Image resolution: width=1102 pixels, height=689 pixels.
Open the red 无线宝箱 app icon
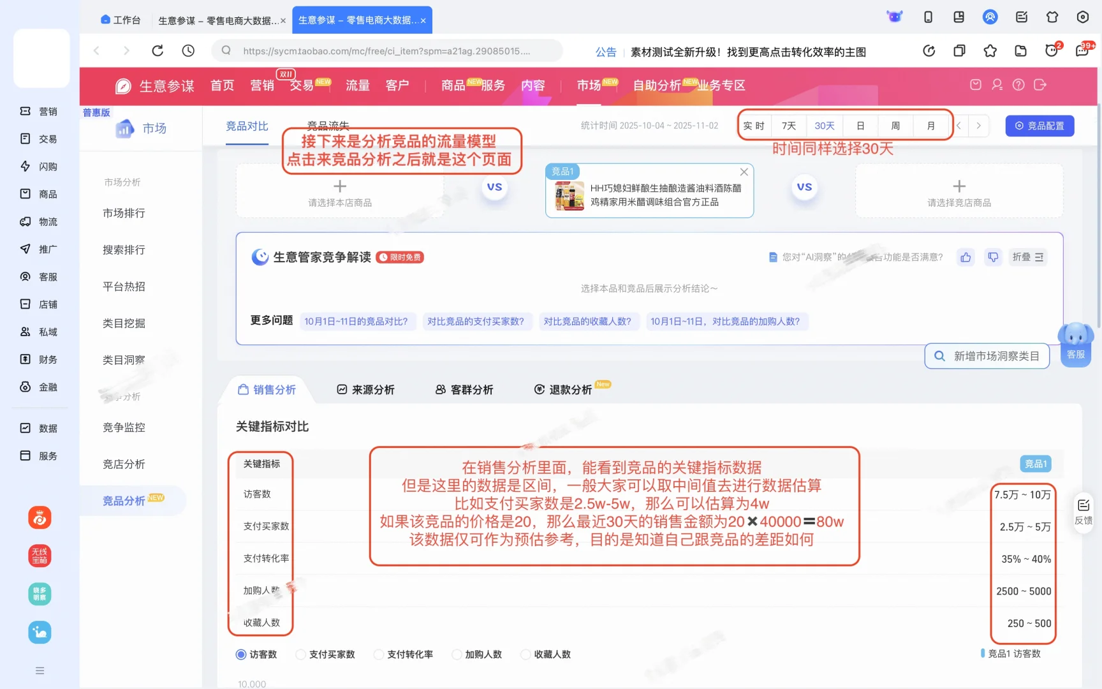click(x=40, y=556)
